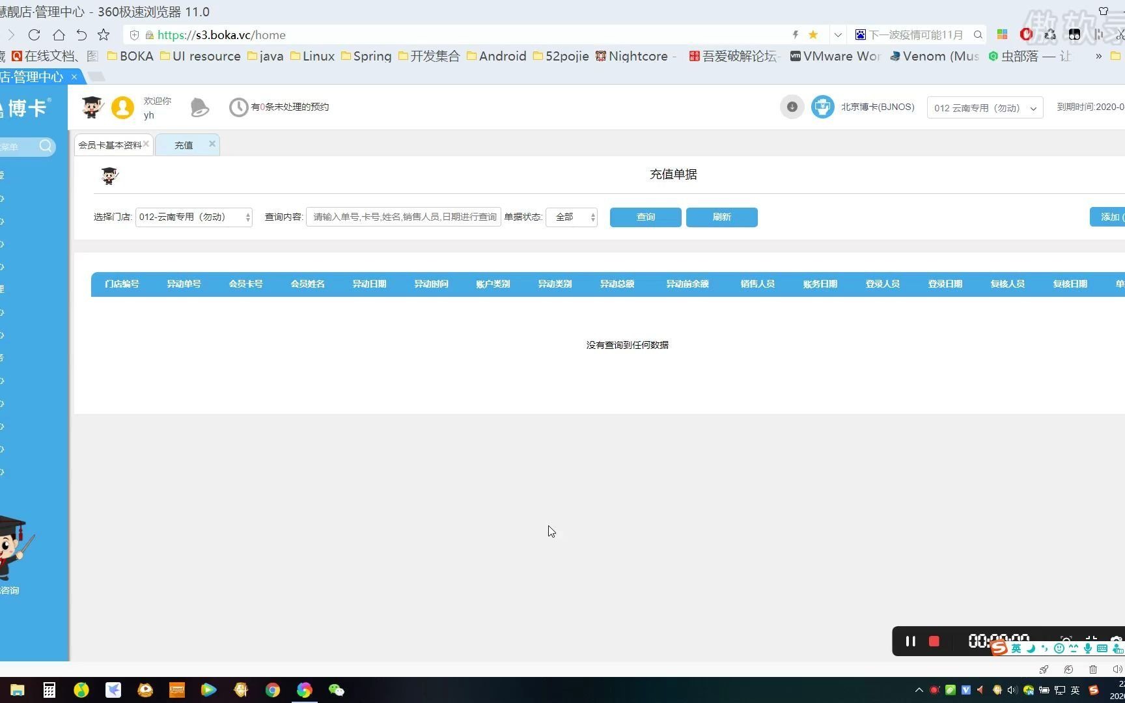Open the BOKA bookmark folder
Viewport: 1125px width, 703px height.
click(x=130, y=57)
